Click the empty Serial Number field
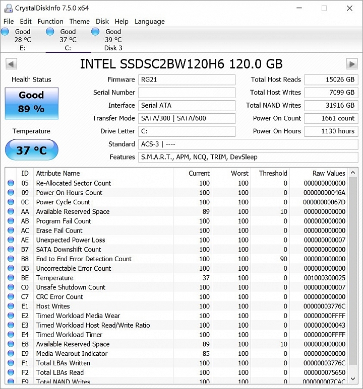The height and width of the screenshot is (389, 363). pyautogui.click(x=187, y=93)
